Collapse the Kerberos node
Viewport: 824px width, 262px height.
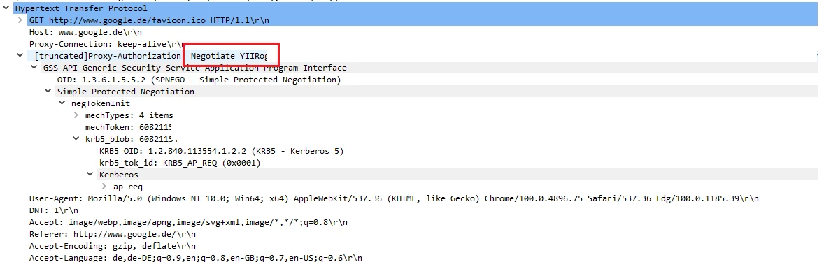[90, 174]
